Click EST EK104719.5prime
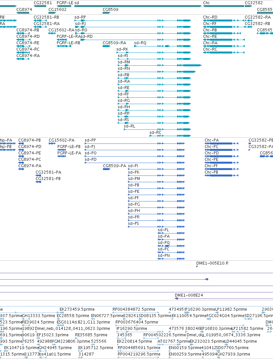Image resolution: width=273 pixels, height=359 pixels. [22, 348]
